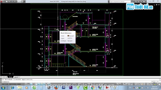This screenshot has width=161, height=90.
Task: Open the Help question mark icon
Action: point(144,1)
